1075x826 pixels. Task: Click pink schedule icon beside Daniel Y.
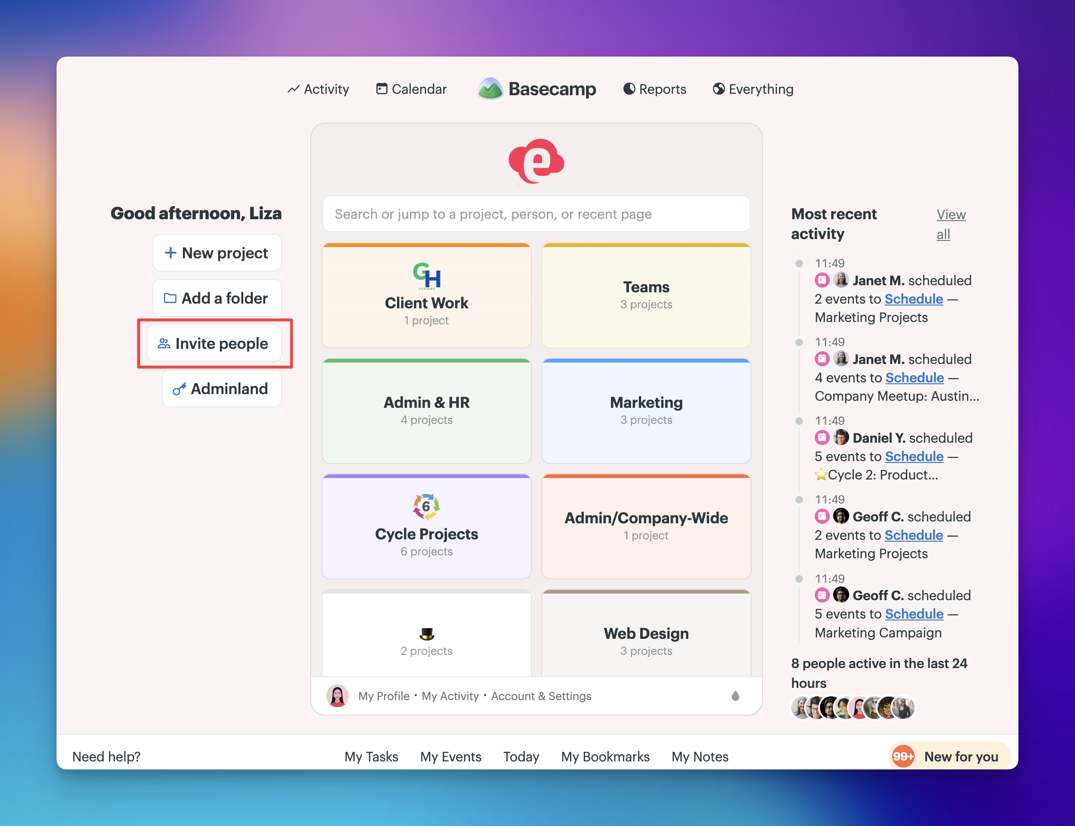click(x=822, y=438)
